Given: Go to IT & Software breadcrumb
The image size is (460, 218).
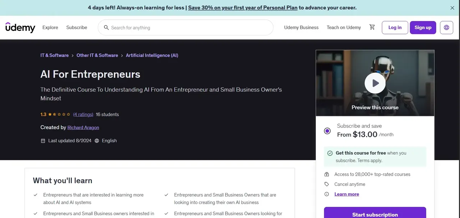Looking at the screenshot, I should point(55,55).
